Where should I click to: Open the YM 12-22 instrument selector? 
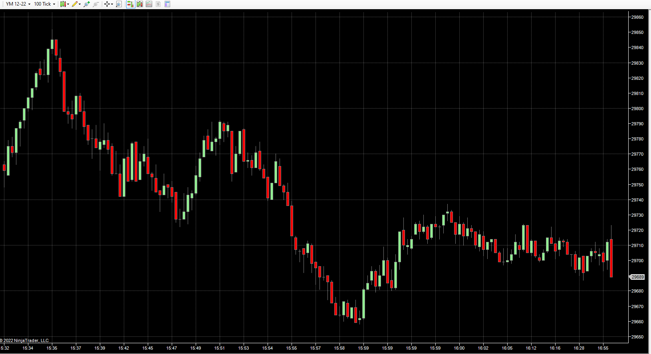coord(18,4)
